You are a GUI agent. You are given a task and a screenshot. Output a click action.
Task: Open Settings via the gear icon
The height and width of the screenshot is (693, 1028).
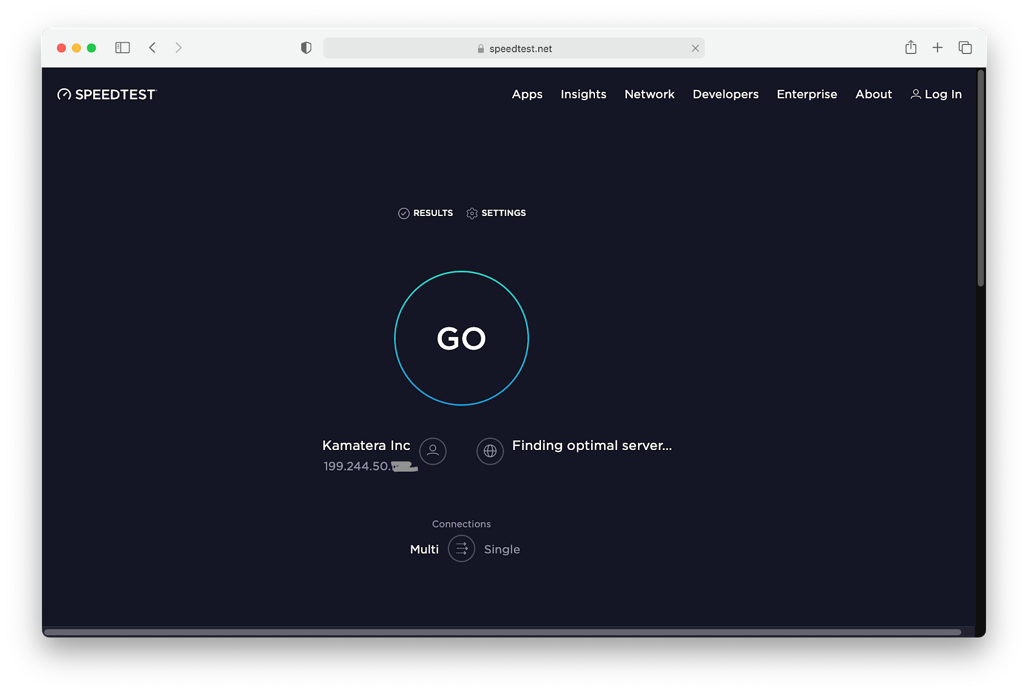click(x=472, y=213)
